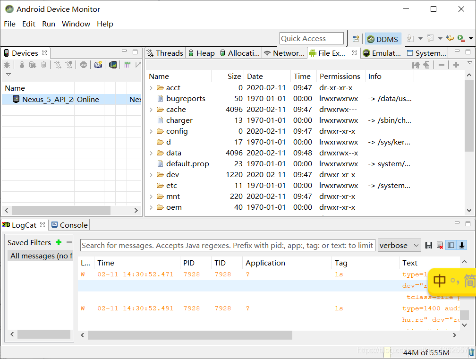Click the Cause GC trash icon

[44, 65]
